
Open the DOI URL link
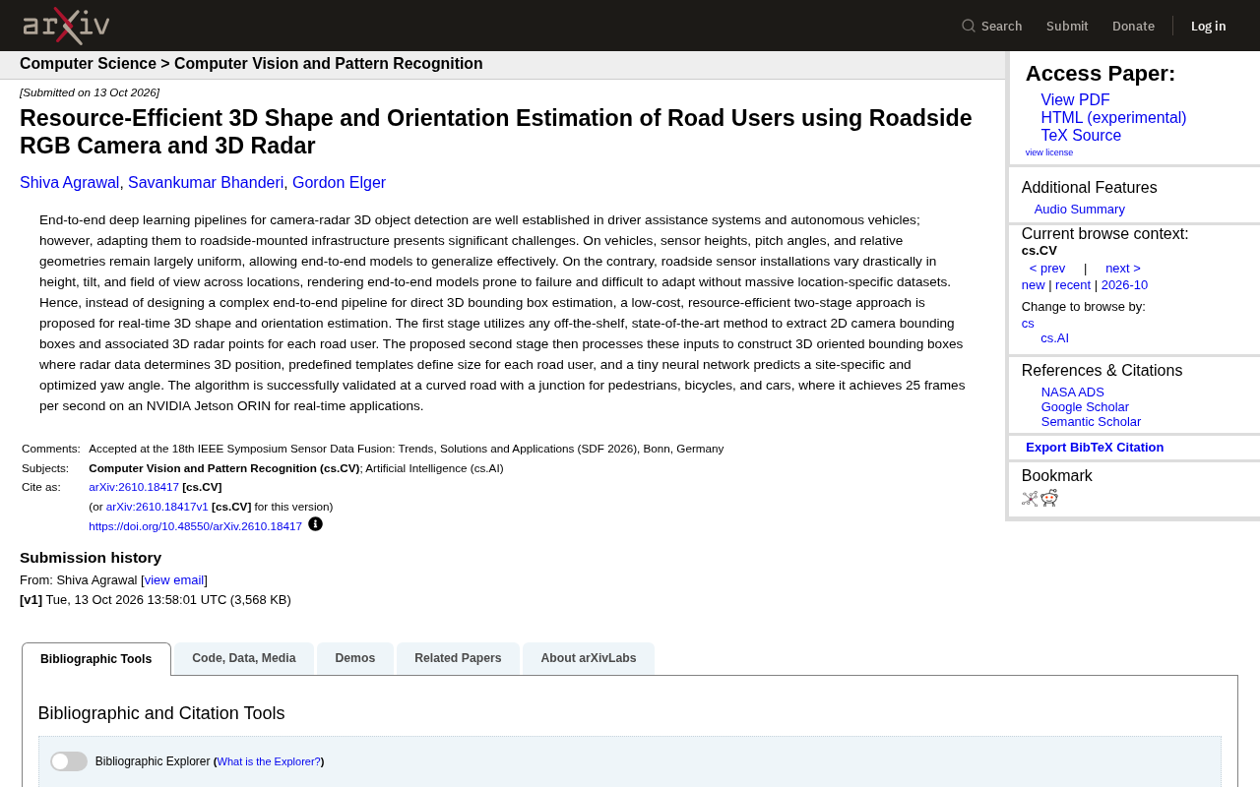195,526
